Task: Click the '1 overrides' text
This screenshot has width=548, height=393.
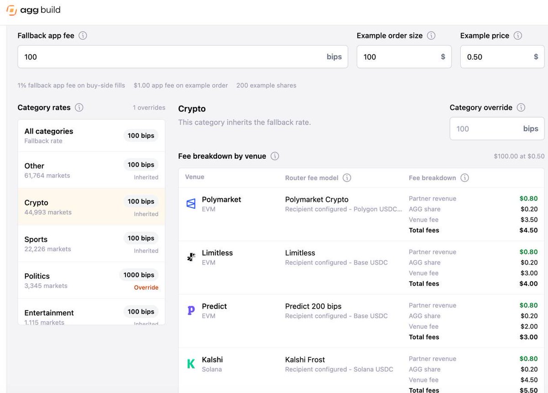Action: tap(149, 108)
